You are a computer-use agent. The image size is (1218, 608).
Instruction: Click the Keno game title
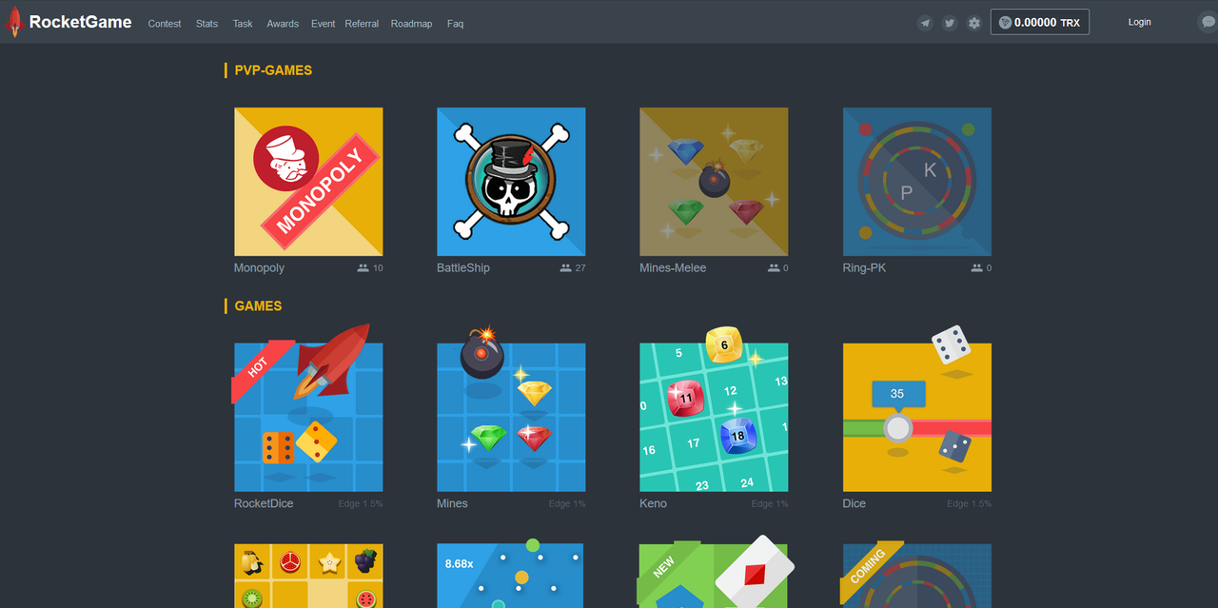click(x=653, y=504)
